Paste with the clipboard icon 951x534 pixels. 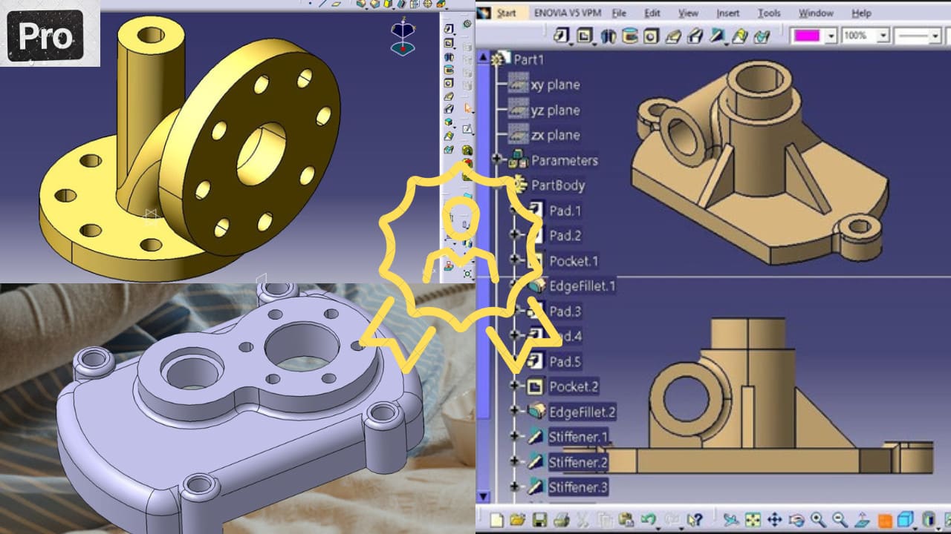point(626,520)
